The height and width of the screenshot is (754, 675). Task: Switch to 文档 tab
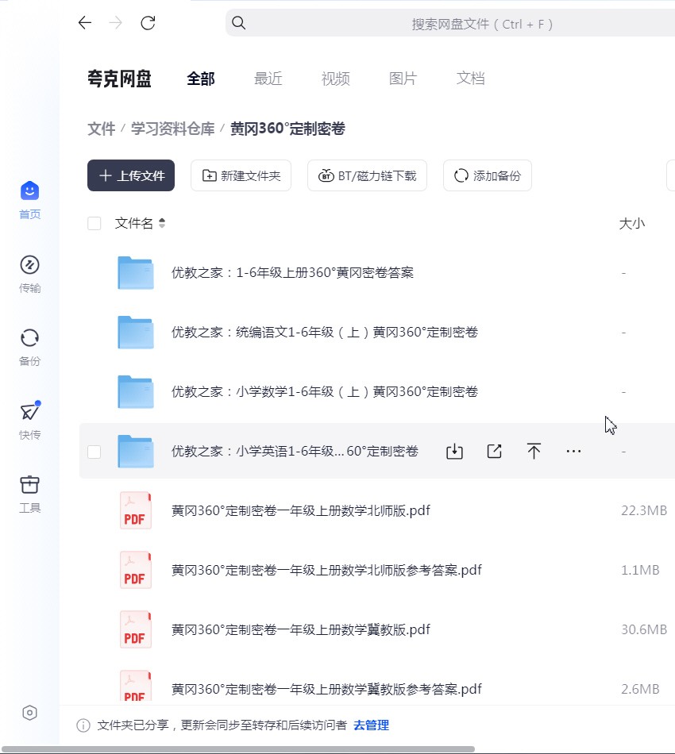tap(471, 79)
